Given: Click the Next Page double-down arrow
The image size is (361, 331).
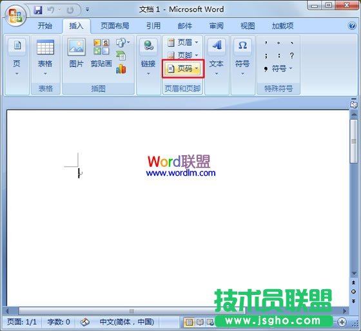Looking at the screenshot, I should (x=354, y=301).
